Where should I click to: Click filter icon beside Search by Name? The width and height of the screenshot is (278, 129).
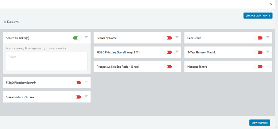pyautogui.click(x=177, y=37)
